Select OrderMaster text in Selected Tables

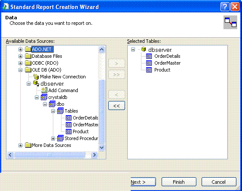[168, 63]
